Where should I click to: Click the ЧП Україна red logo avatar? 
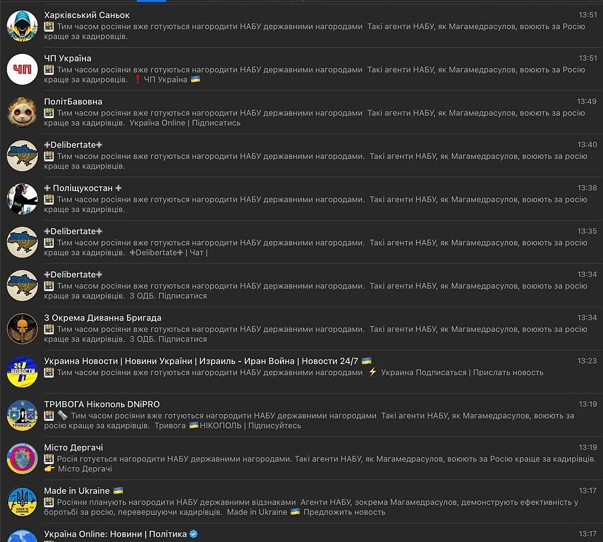[x=22, y=69]
